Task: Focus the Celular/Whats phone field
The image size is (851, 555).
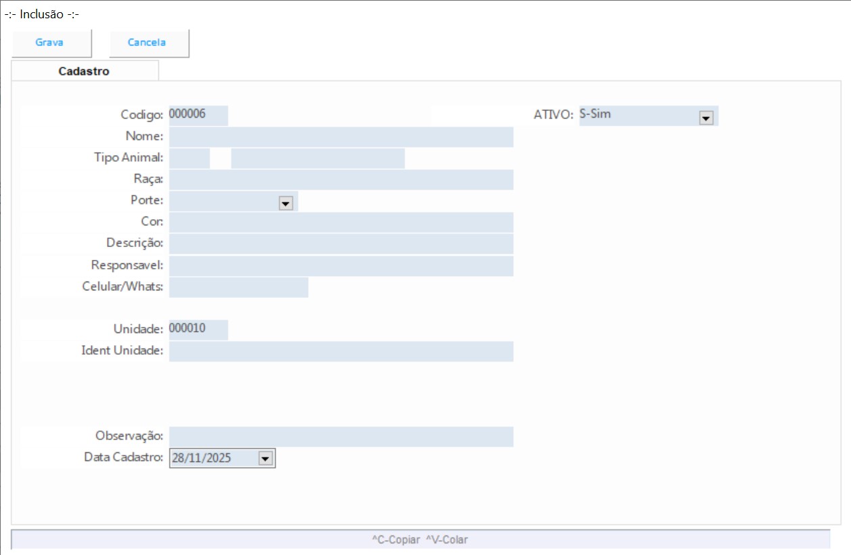Action: [238, 287]
